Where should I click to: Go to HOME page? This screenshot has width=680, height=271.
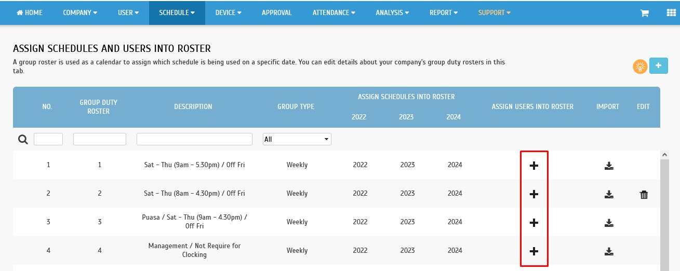pos(30,12)
